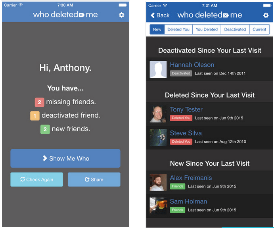Switch to the Deactivated tab
274x228 pixels.
tap(235, 29)
